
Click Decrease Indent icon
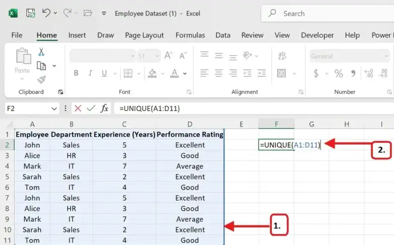[x=247, y=73]
